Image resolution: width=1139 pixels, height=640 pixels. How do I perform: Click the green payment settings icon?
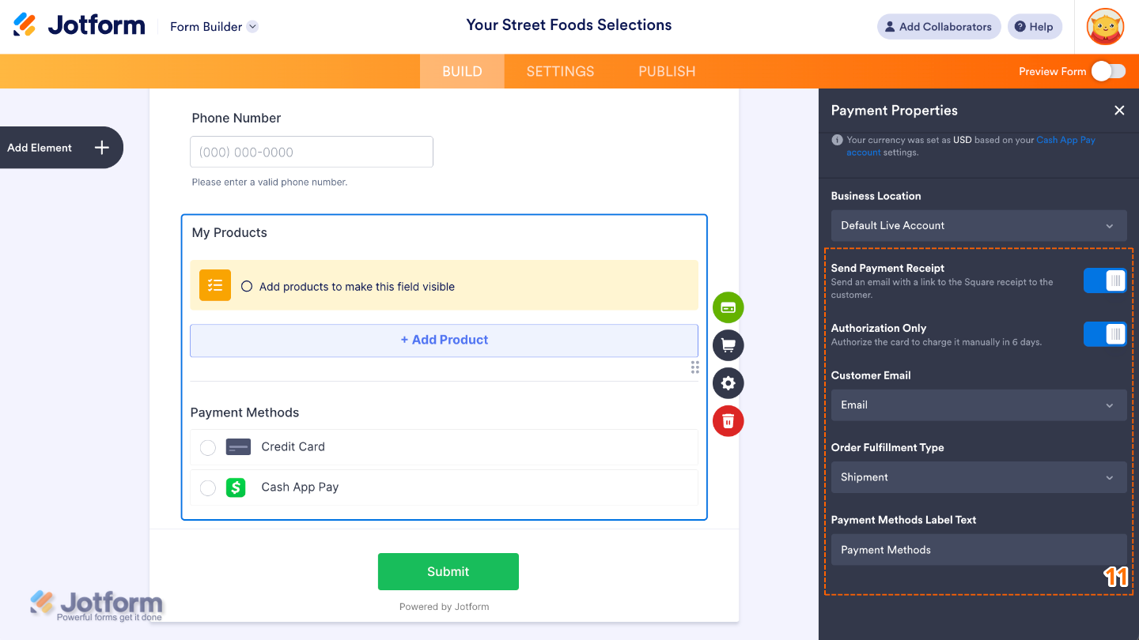pos(728,307)
